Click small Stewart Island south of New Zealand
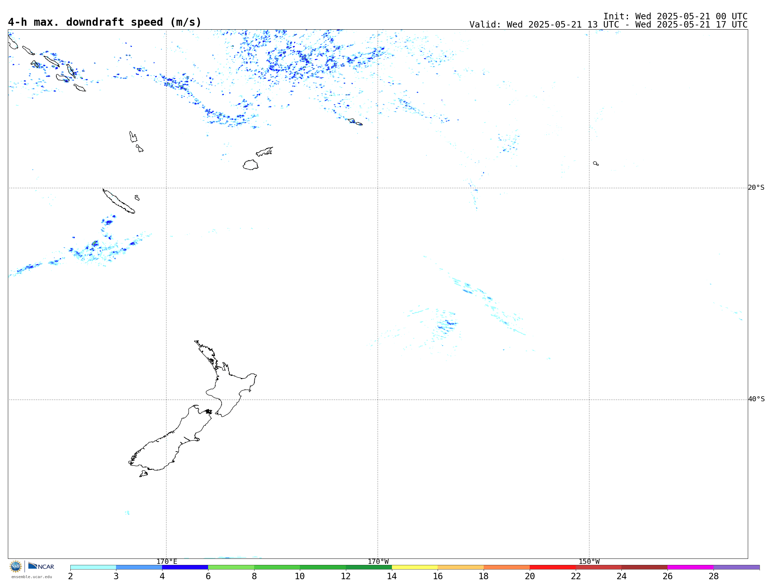 coord(143,474)
